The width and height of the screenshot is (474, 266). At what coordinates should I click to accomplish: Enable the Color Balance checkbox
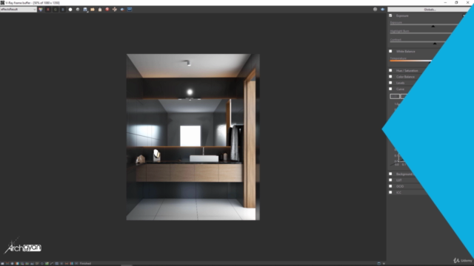[390, 77]
